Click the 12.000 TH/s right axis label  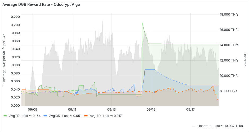229,60
